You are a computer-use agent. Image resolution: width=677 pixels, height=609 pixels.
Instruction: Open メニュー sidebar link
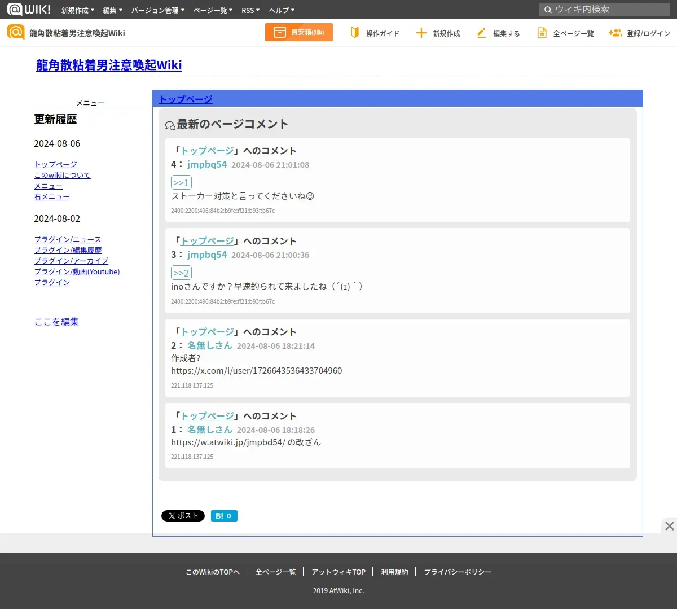point(48,186)
